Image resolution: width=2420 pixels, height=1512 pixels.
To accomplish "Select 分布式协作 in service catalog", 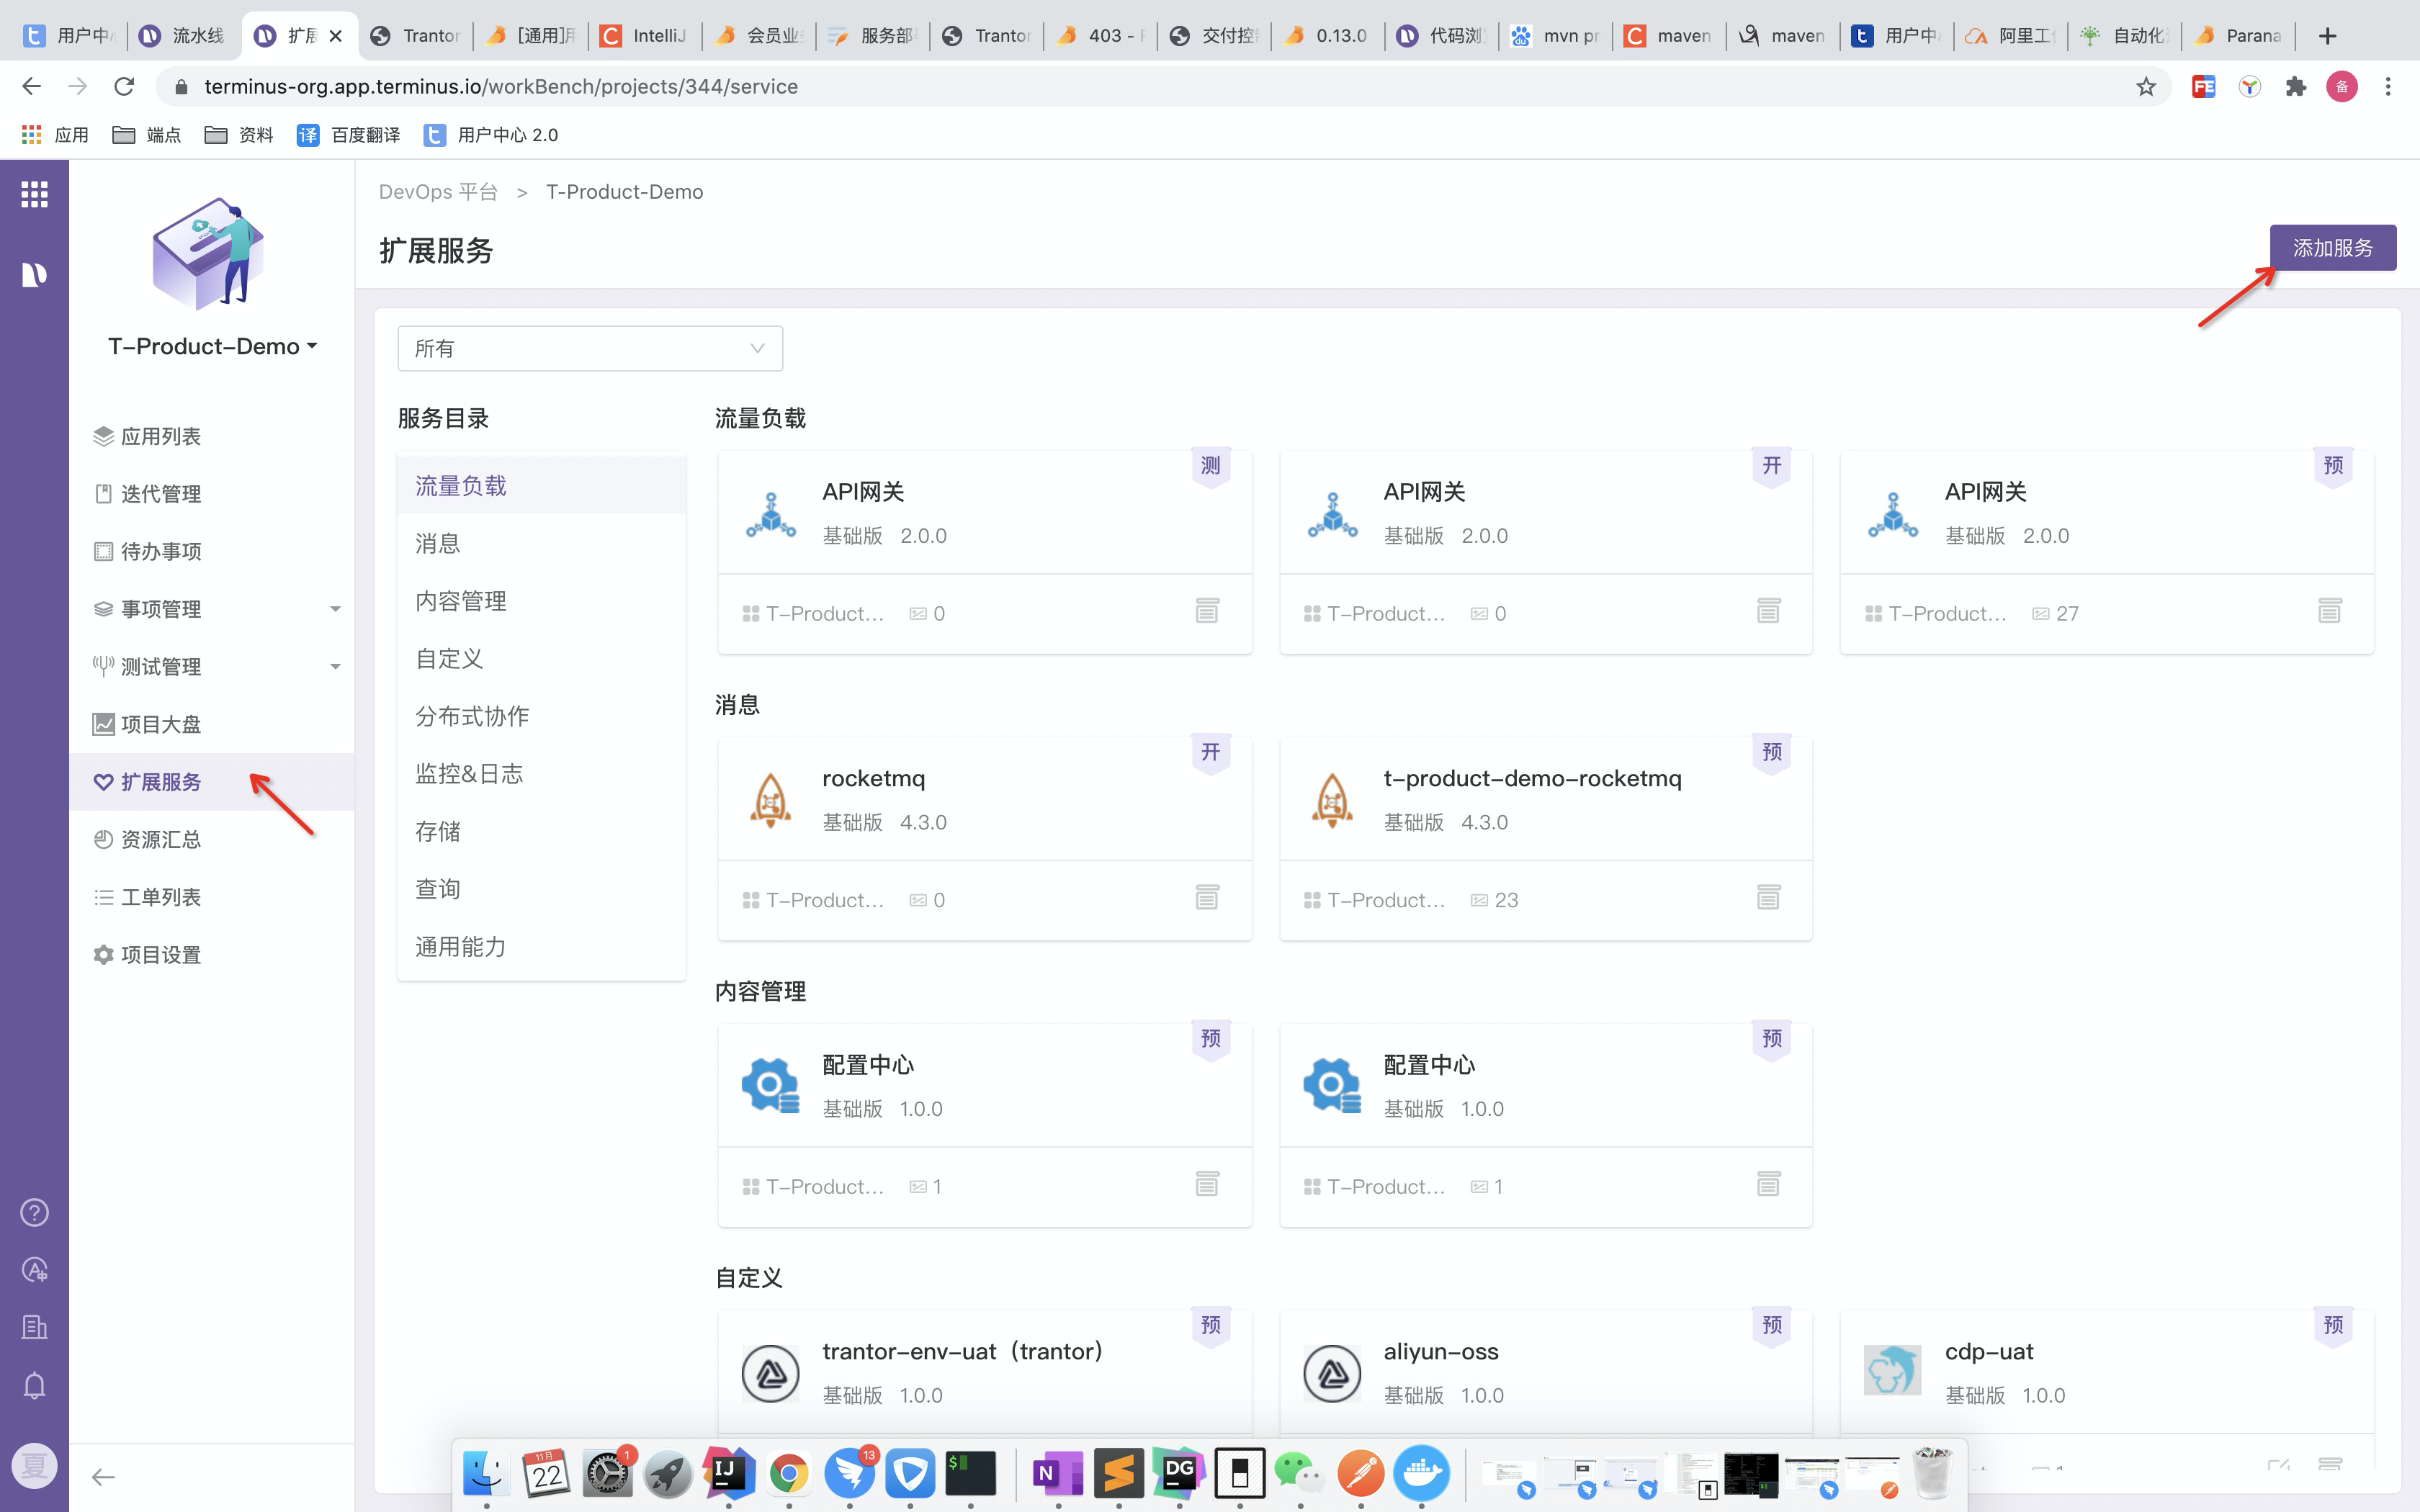I will (541, 716).
